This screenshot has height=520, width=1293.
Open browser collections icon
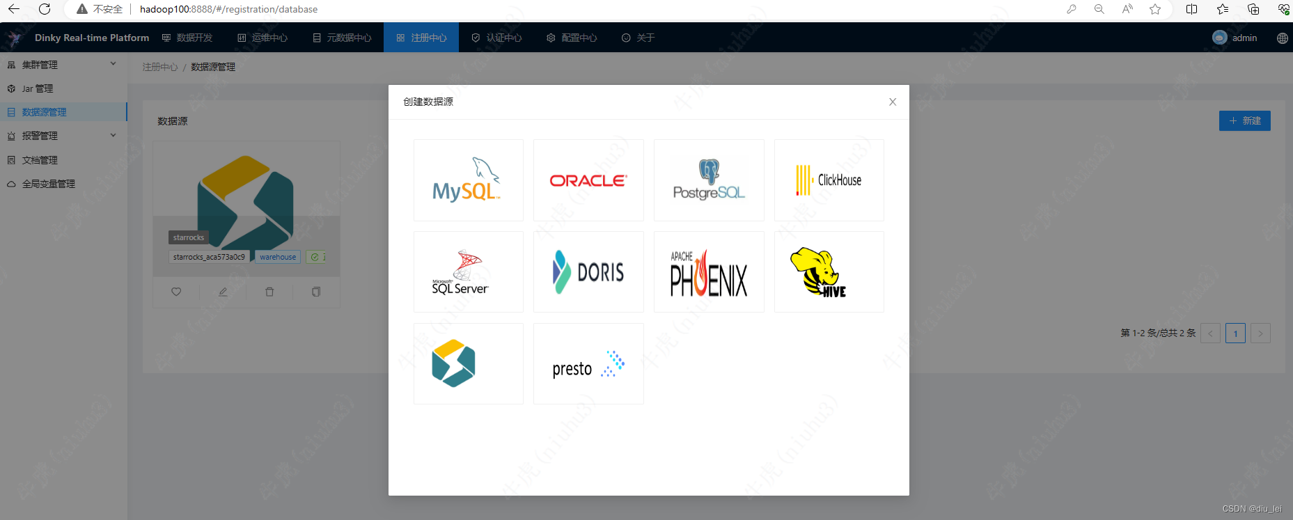(1253, 9)
